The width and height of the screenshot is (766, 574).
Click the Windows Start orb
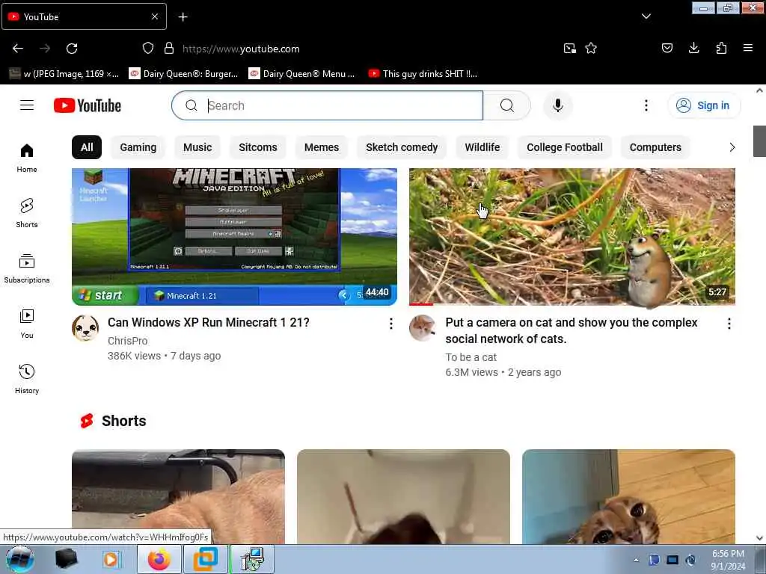[x=20, y=559]
